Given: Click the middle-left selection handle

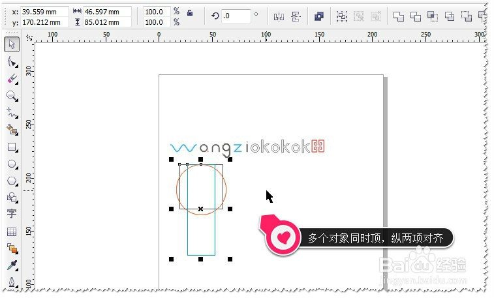Looking at the screenshot, I should click(x=172, y=209).
